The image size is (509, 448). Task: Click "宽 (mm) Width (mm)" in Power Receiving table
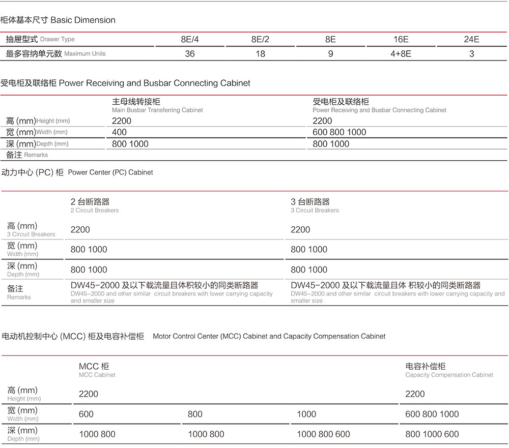[37, 132]
